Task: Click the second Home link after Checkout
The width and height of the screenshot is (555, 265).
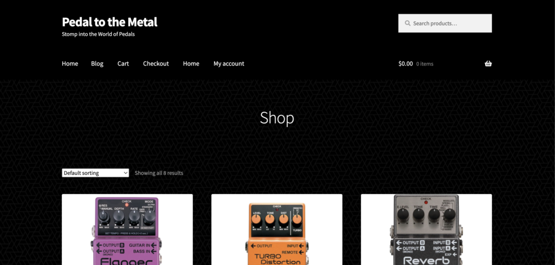Action: tap(191, 64)
